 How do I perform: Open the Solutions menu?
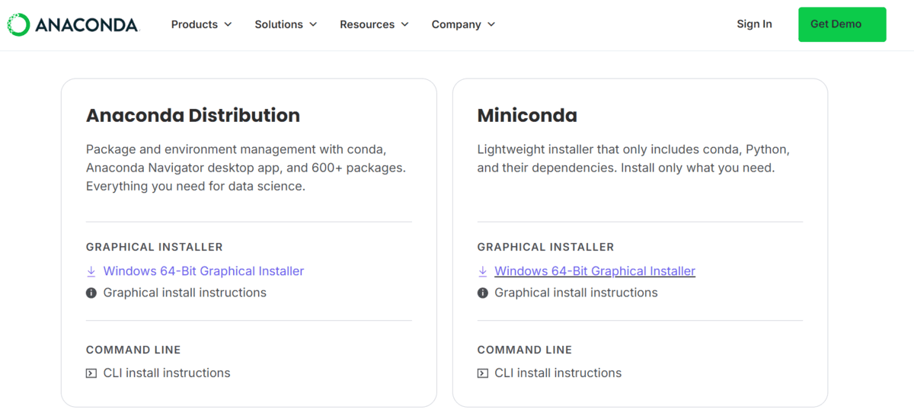286,24
